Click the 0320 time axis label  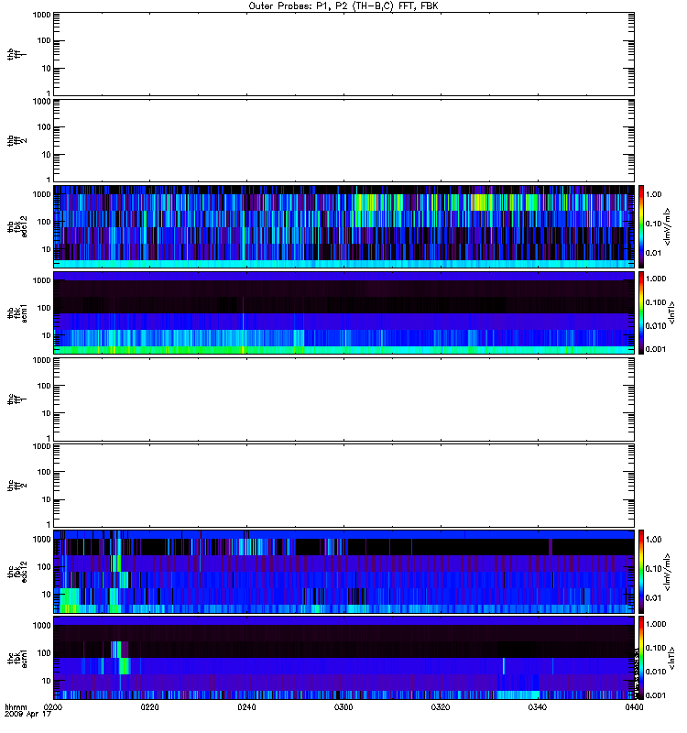pos(441,707)
